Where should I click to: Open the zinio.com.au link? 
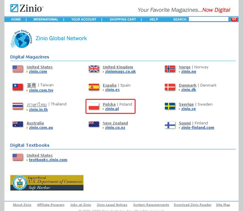[41, 128]
